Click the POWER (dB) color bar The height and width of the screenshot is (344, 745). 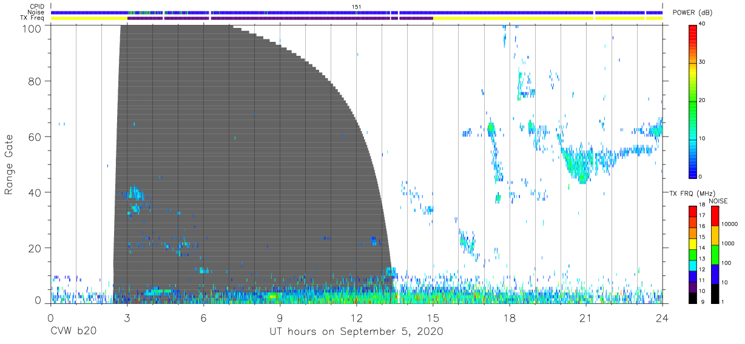[x=692, y=101]
